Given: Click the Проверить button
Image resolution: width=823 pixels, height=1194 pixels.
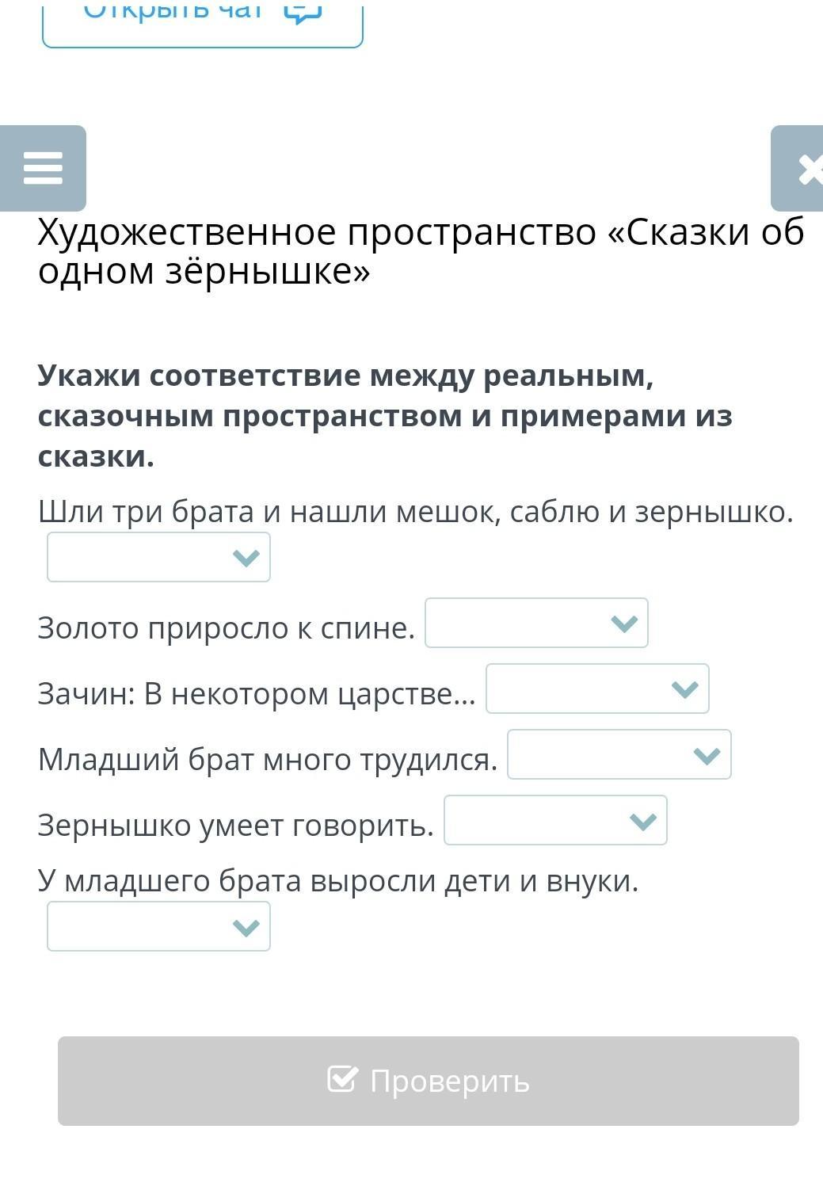Looking at the screenshot, I should pyautogui.click(x=429, y=1081).
